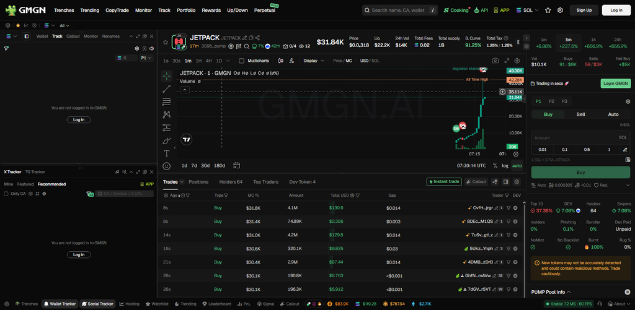Click the TradingView logo on chart

coord(186,139)
